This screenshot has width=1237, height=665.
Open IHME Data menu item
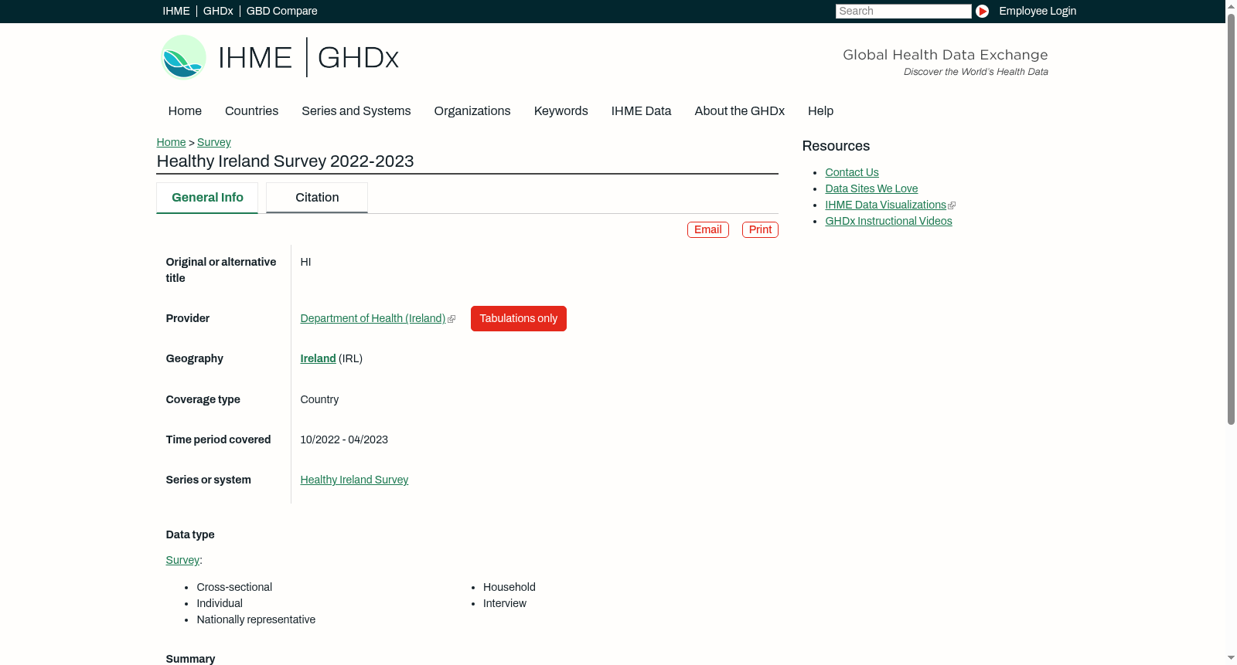642,111
